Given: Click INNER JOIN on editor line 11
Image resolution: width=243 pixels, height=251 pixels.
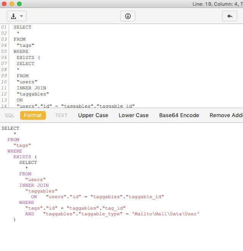Looking at the screenshot, I should [x=31, y=88].
